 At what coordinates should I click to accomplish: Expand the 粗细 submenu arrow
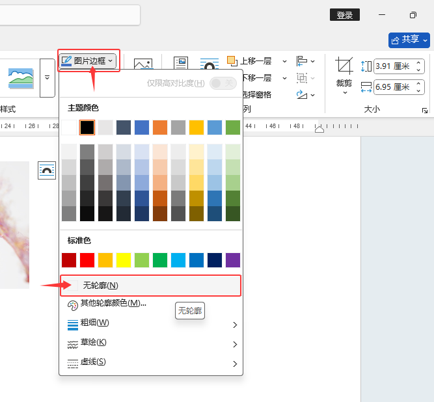pyautogui.click(x=235, y=325)
